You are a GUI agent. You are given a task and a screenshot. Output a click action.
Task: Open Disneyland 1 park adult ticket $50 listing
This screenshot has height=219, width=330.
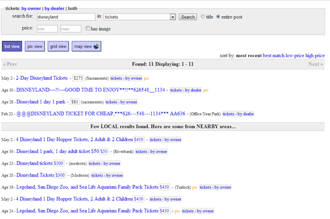[x=58, y=151]
